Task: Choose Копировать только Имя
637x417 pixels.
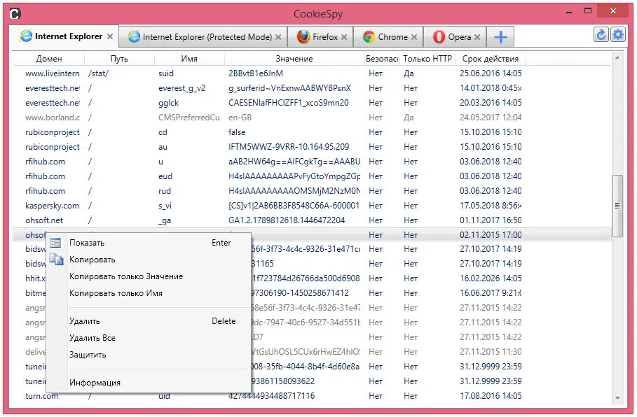Action: tap(150, 293)
